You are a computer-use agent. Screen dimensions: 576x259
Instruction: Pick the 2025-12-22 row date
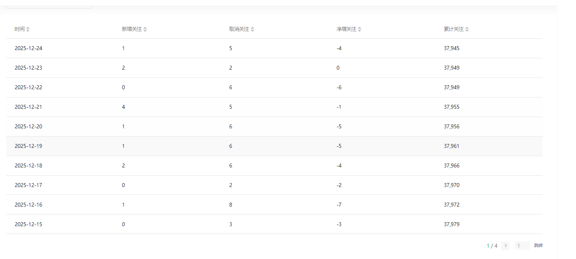[28, 88]
